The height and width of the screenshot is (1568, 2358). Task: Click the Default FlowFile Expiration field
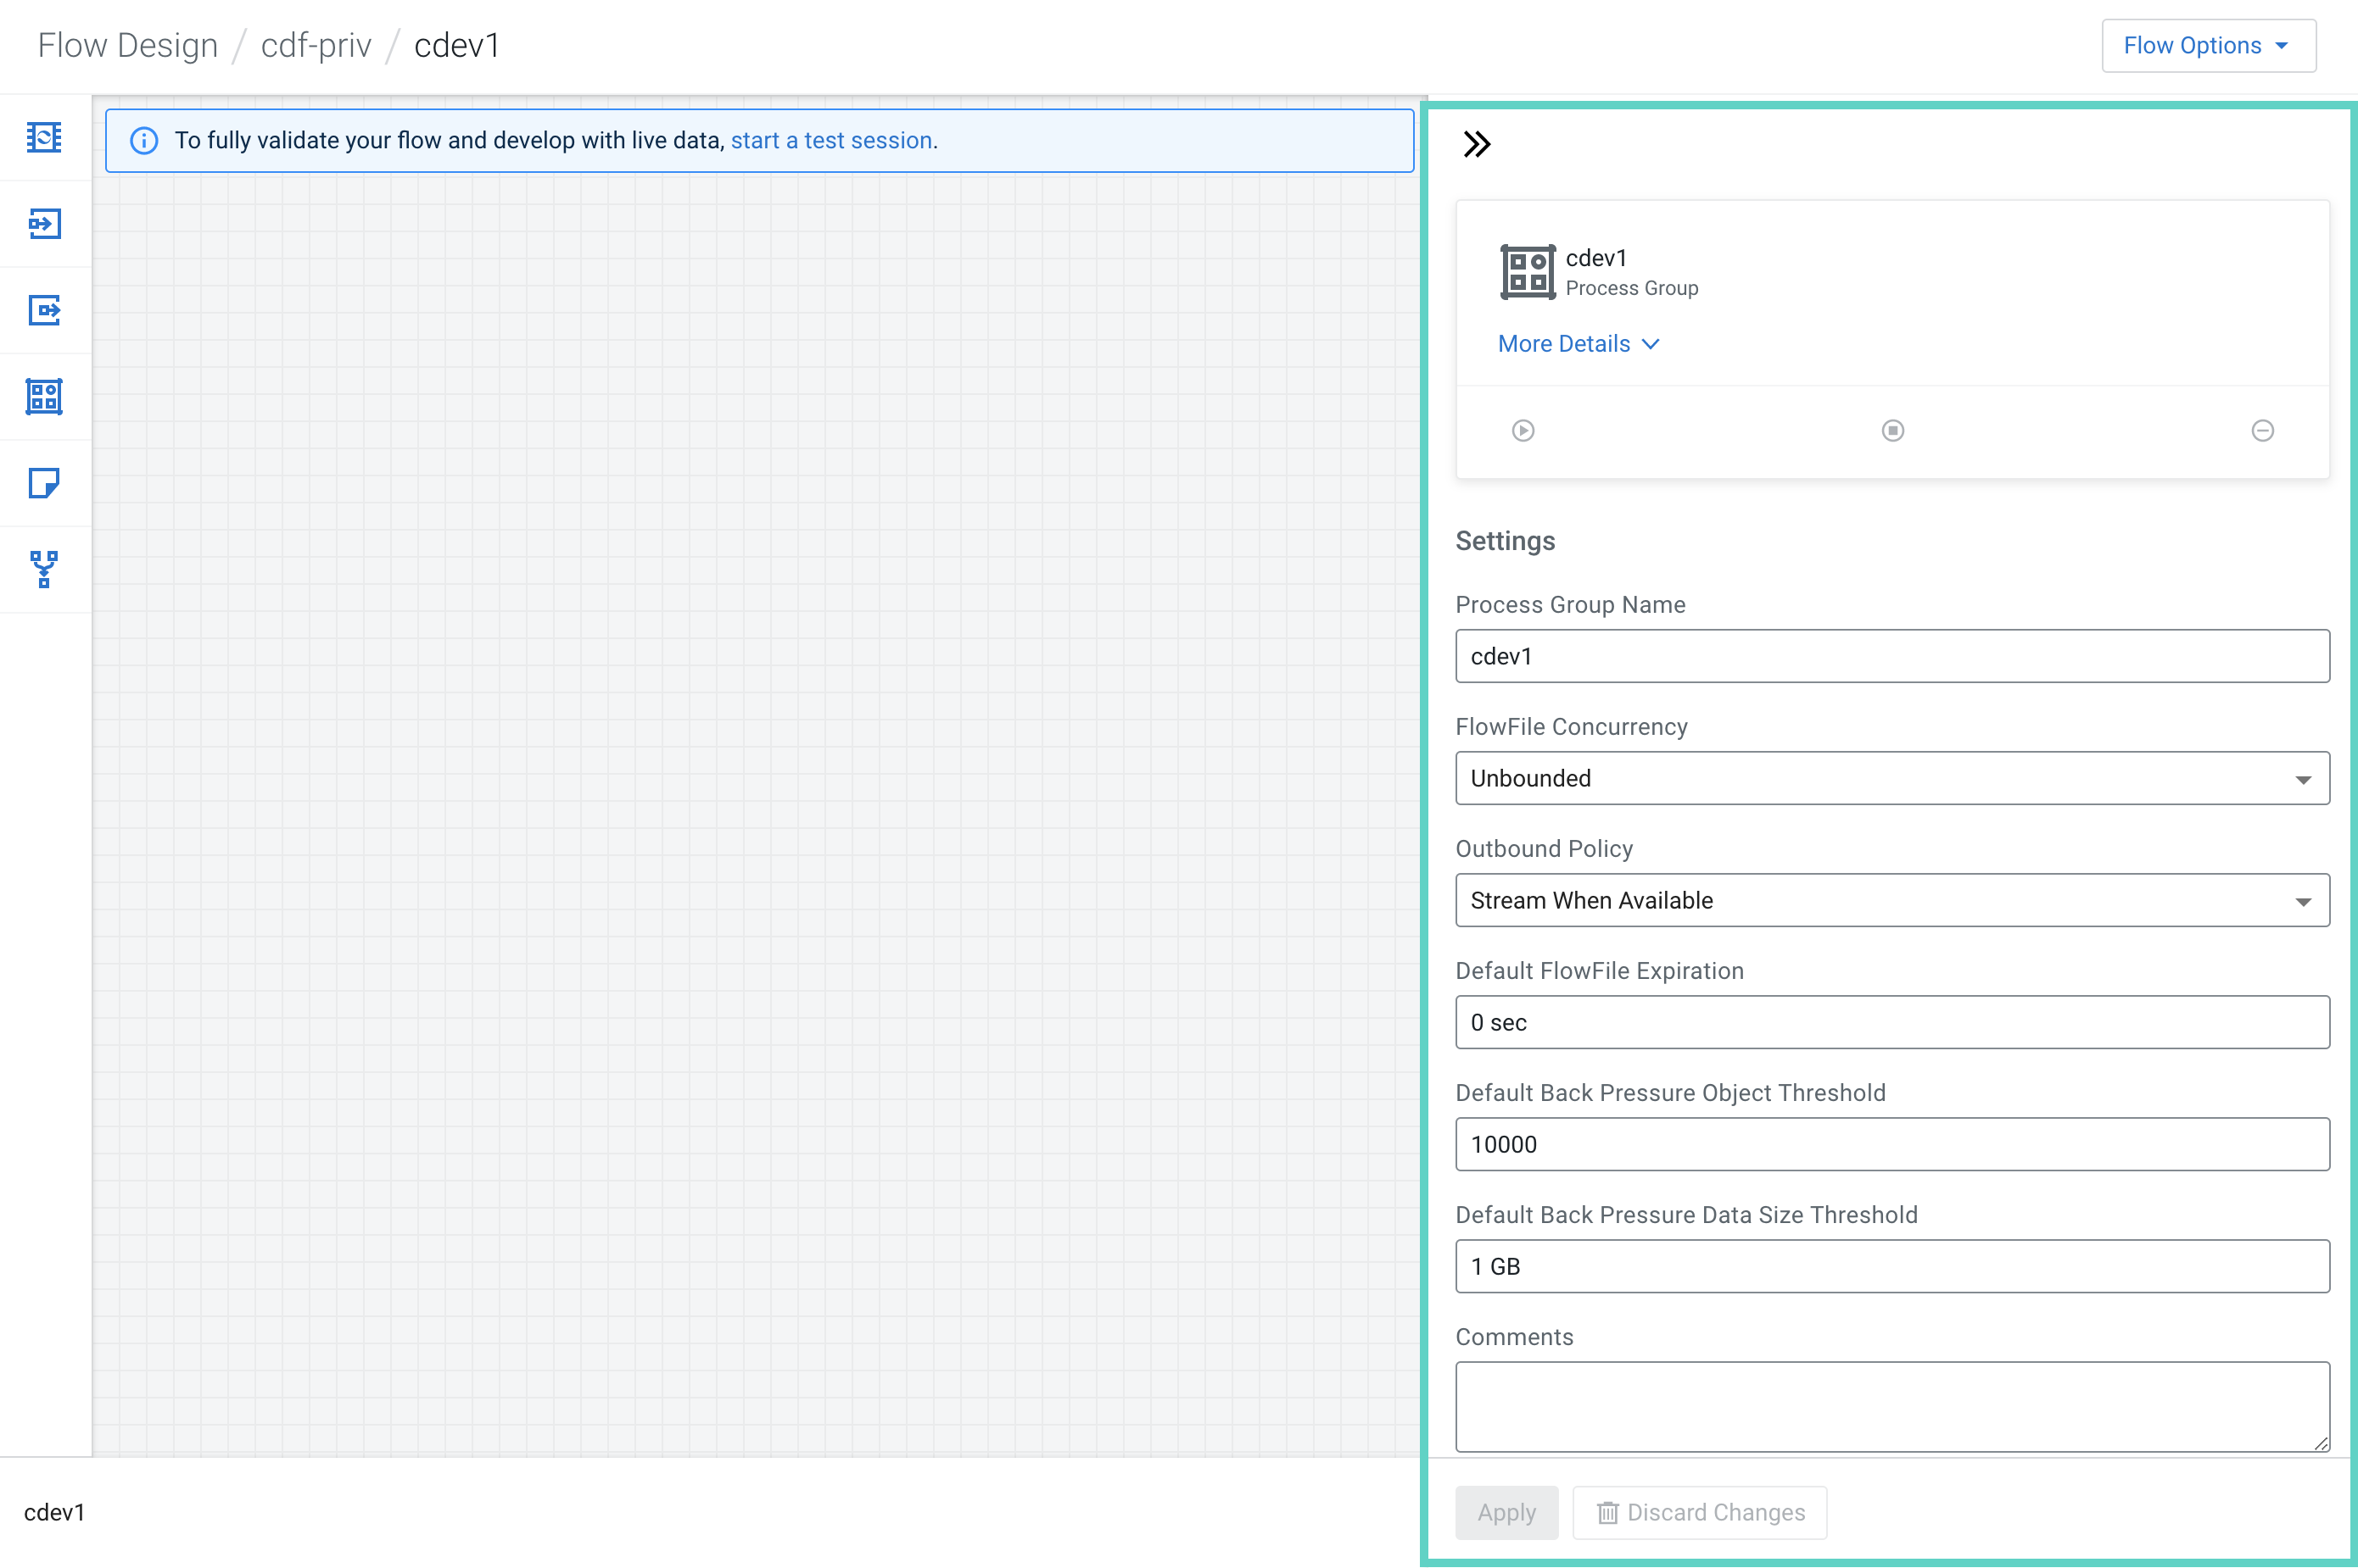click(x=1891, y=1022)
